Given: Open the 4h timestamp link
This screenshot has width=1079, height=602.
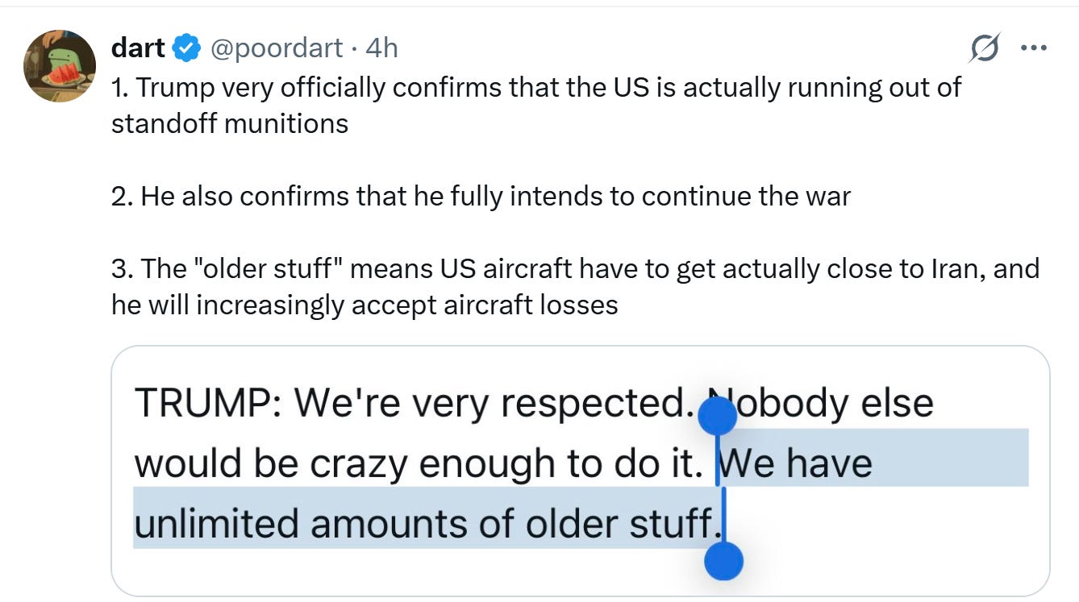Looking at the screenshot, I should [x=381, y=48].
